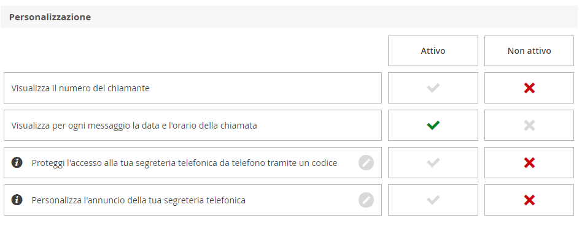The width and height of the screenshot is (582, 226).
Task: Click the Personalizzazione section header
Action: click(x=50, y=17)
